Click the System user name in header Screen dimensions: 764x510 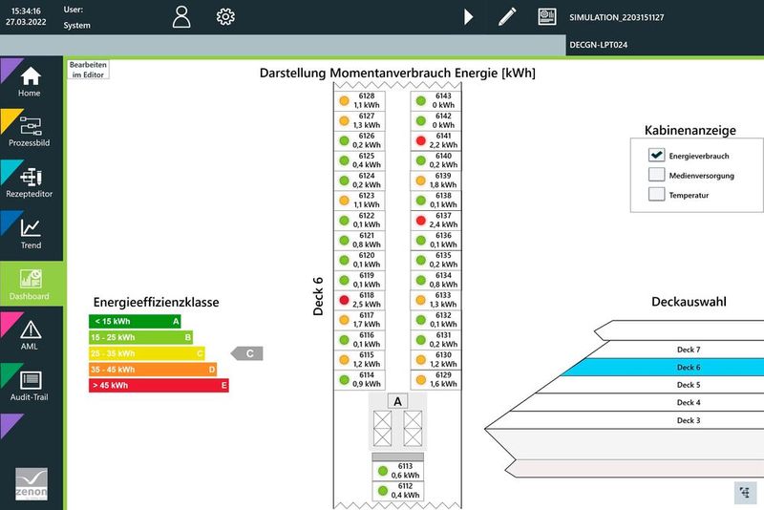pos(77,26)
